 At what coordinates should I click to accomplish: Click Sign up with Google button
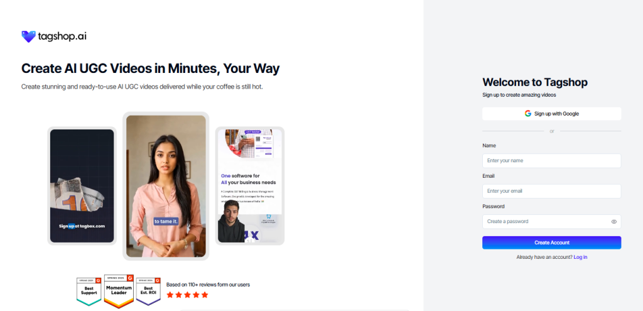551,114
